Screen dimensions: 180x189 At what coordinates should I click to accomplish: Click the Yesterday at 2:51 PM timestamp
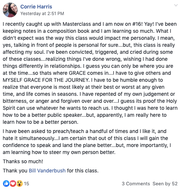pyautogui.click(x=42, y=14)
